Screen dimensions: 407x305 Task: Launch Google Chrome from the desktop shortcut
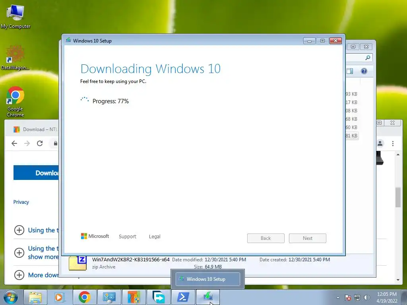pyautogui.click(x=16, y=101)
